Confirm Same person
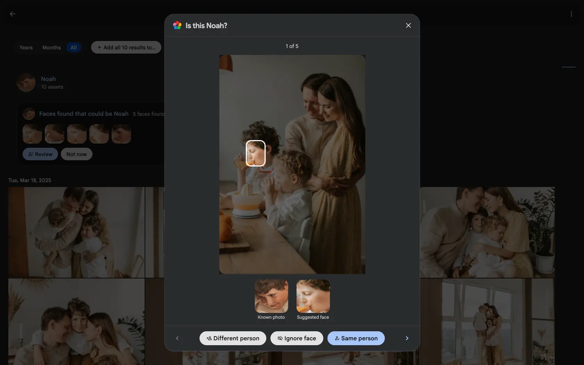The image size is (584, 365). [356, 338]
